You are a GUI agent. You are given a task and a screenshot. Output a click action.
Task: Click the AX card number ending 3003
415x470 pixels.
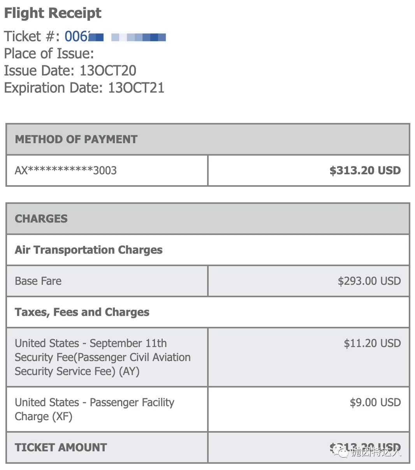pyautogui.click(x=66, y=170)
